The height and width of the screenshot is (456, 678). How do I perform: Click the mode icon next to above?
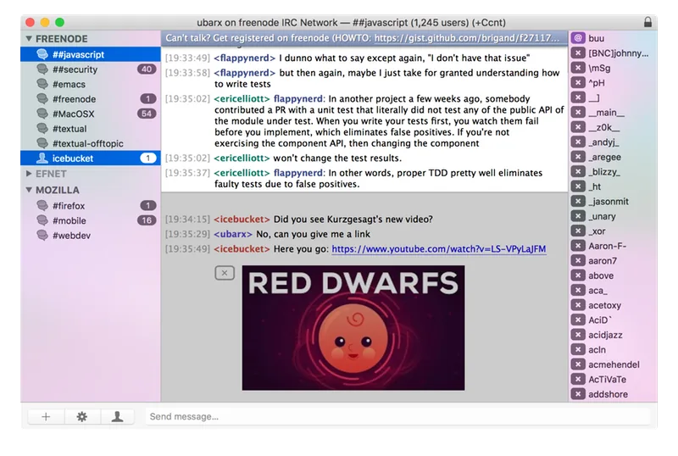pos(578,275)
